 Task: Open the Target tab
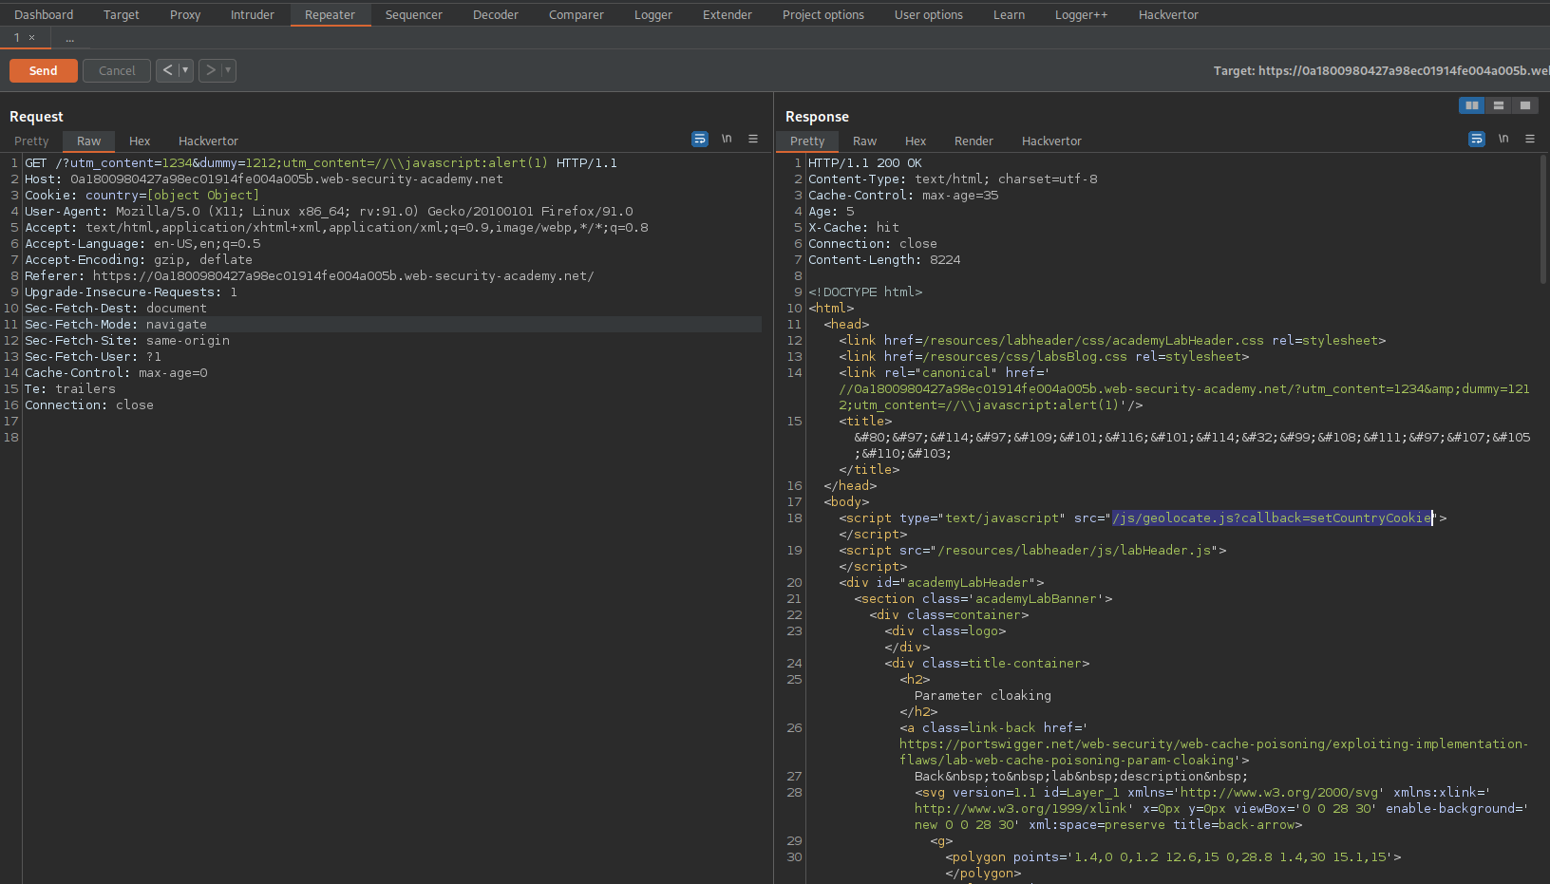pyautogui.click(x=121, y=14)
